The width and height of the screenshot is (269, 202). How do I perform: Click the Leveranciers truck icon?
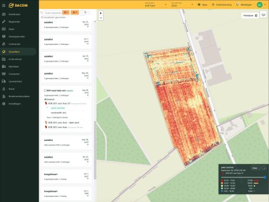tap(4, 81)
